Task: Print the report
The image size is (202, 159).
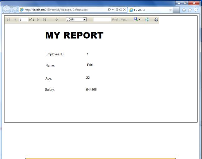Action: [x=156, y=20]
